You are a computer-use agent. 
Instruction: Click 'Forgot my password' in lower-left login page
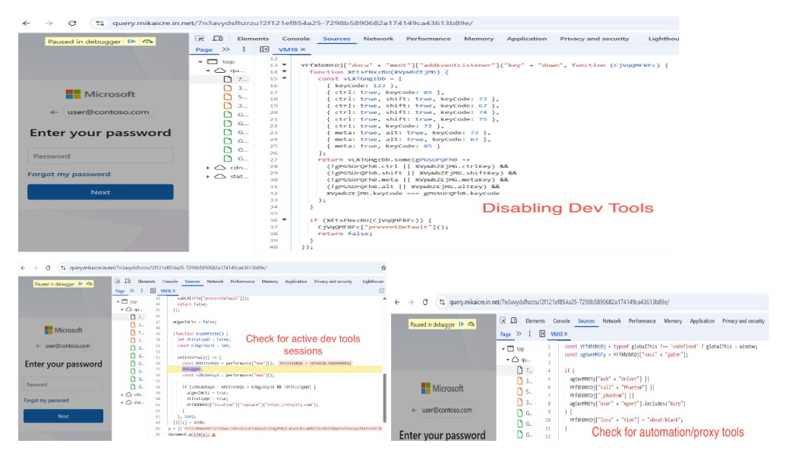(46, 400)
